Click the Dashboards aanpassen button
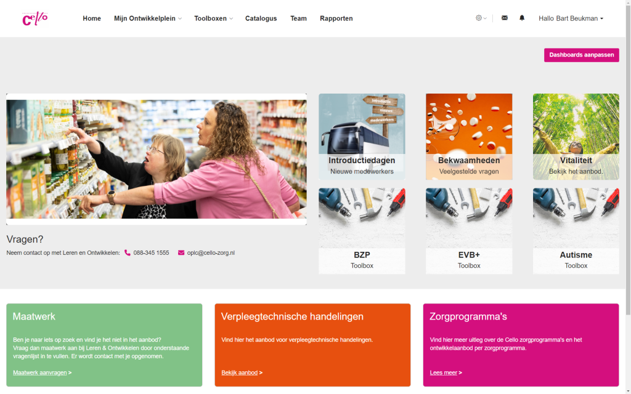 pos(582,55)
